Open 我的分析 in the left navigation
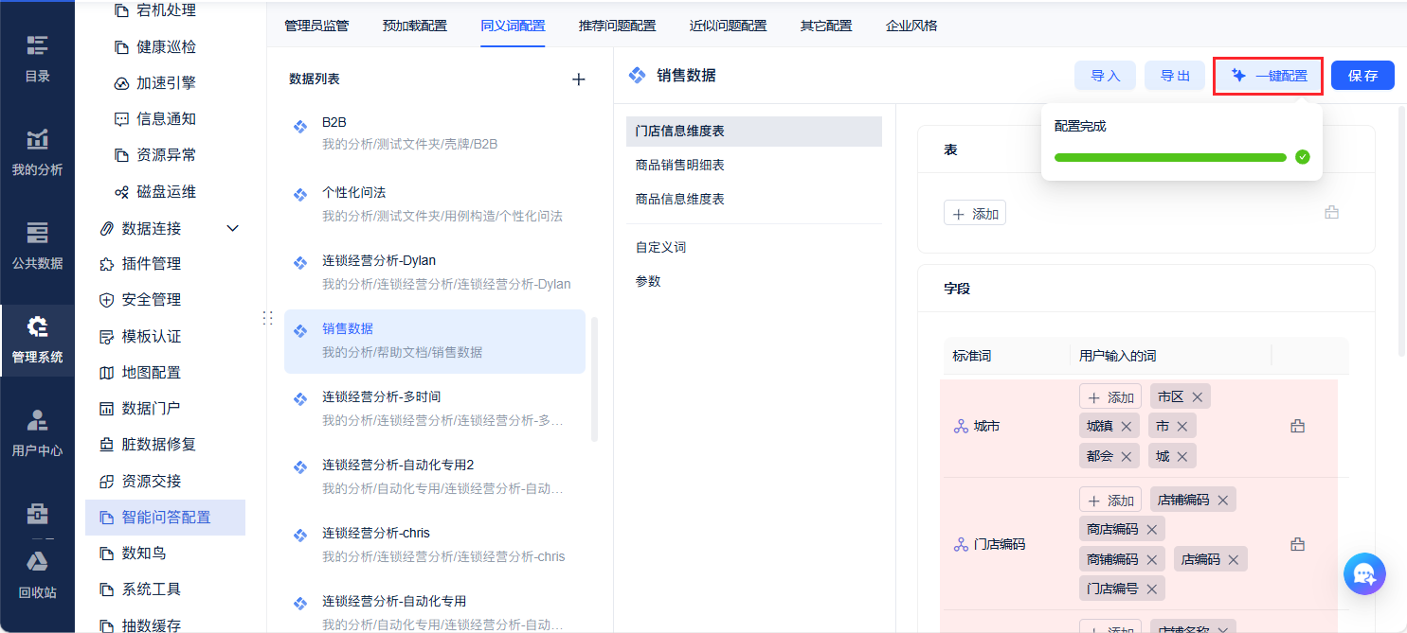This screenshot has width=1407, height=633. click(x=37, y=151)
